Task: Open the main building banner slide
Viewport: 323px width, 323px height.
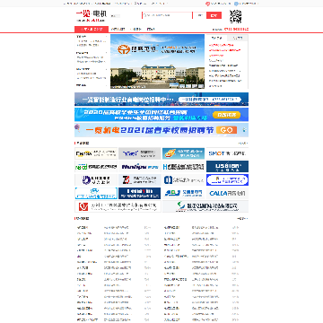Action: (158, 61)
